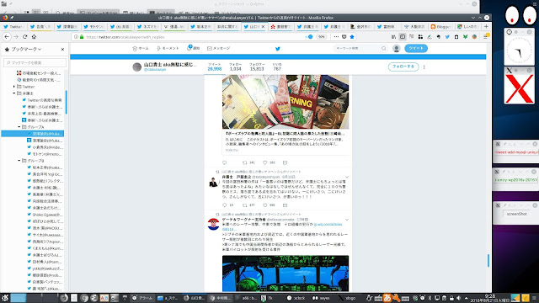
Task: Open the Likes 767 tab
Action: pos(277,67)
